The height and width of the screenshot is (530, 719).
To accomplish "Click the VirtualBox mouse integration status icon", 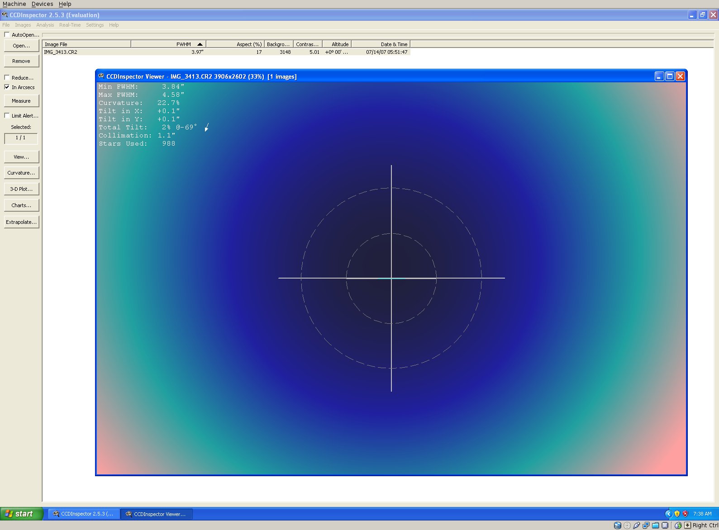I will pos(678,525).
